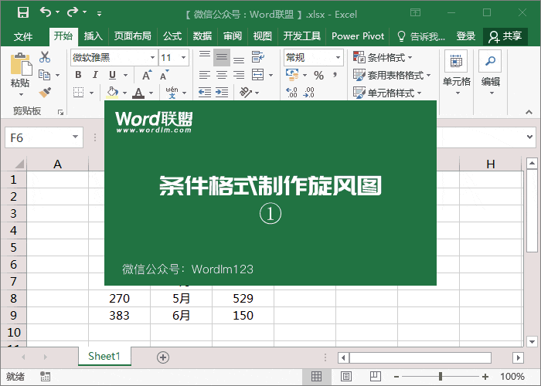Image resolution: width=541 pixels, height=386 pixels.
Task: Open the font name dropdown 微软雅黑
Action: tap(152, 57)
